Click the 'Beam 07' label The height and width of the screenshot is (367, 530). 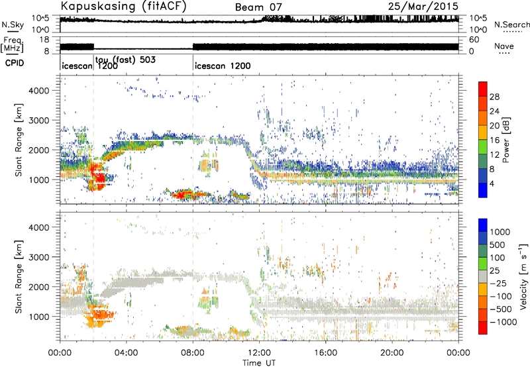click(x=258, y=7)
